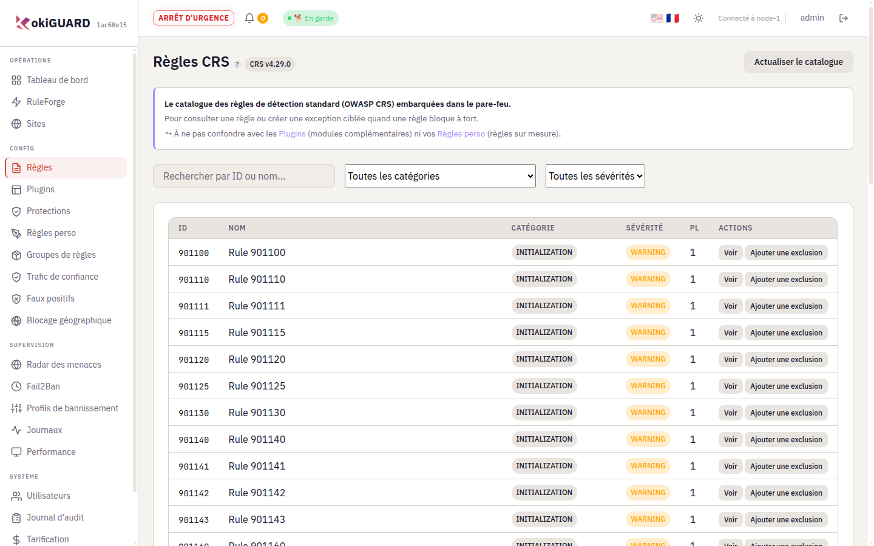
Task: Open Journaux in the Supervision section
Action: point(66,430)
